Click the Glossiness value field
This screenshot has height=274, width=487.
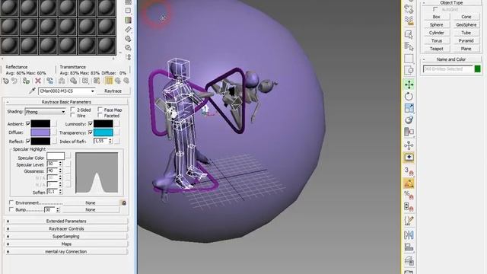pyautogui.click(x=53, y=170)
